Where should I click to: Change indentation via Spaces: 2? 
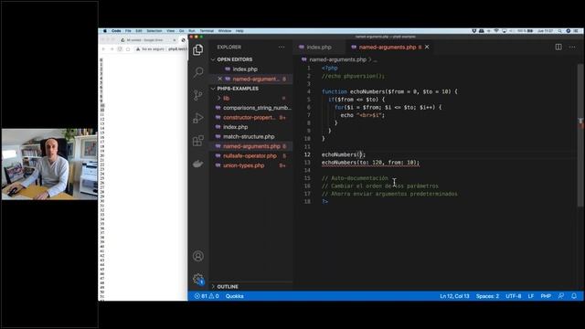point(487,296)
